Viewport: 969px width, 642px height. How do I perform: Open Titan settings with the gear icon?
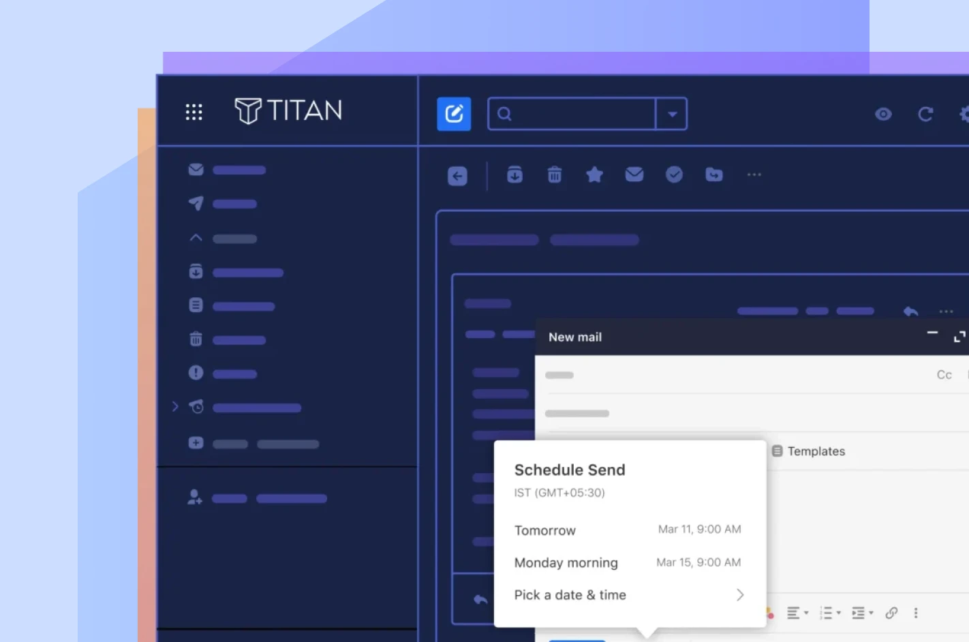[x=966, y=114]
